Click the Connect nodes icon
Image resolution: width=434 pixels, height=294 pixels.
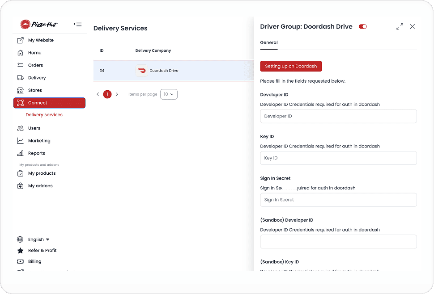(20, 103)
